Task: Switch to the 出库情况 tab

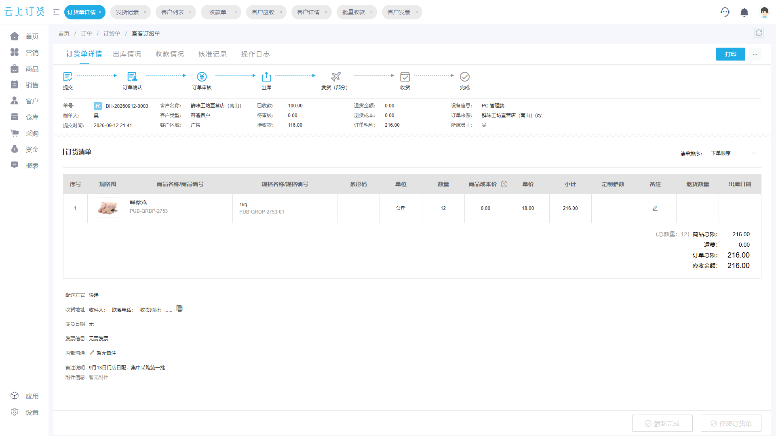Action: [x=127, y=54]
